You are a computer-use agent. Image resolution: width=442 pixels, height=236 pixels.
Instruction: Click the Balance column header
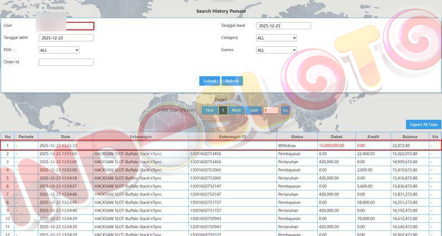tap(409, 137)
